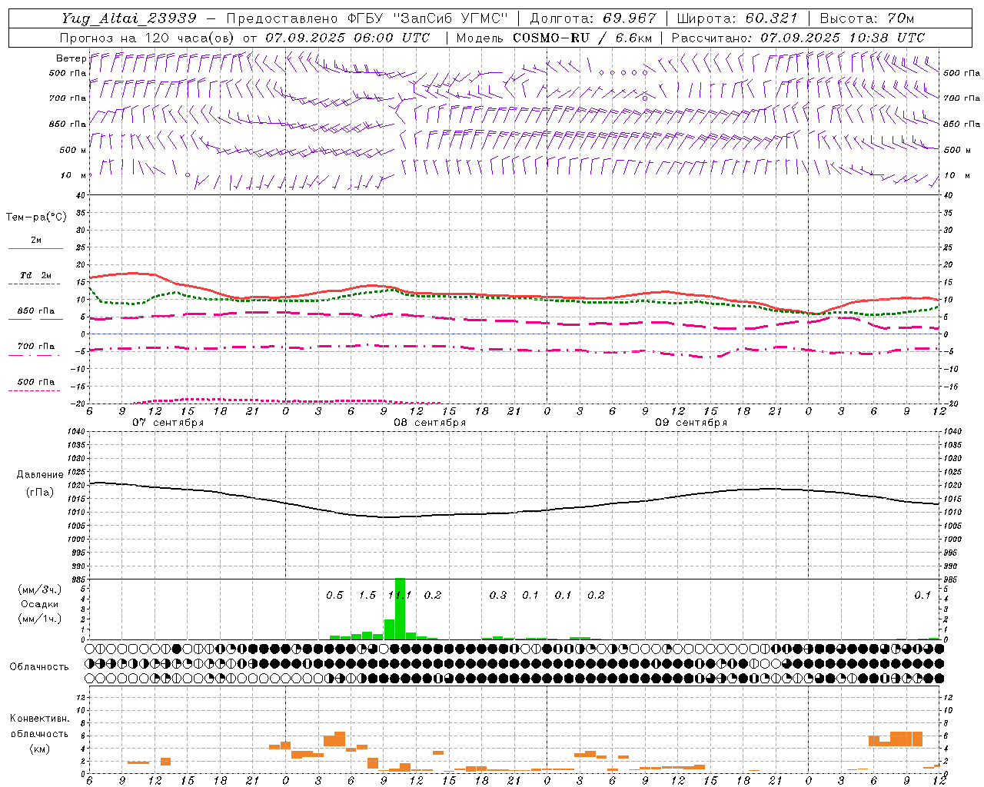Click the Осадки precipitation label

[x=39, y=604]
